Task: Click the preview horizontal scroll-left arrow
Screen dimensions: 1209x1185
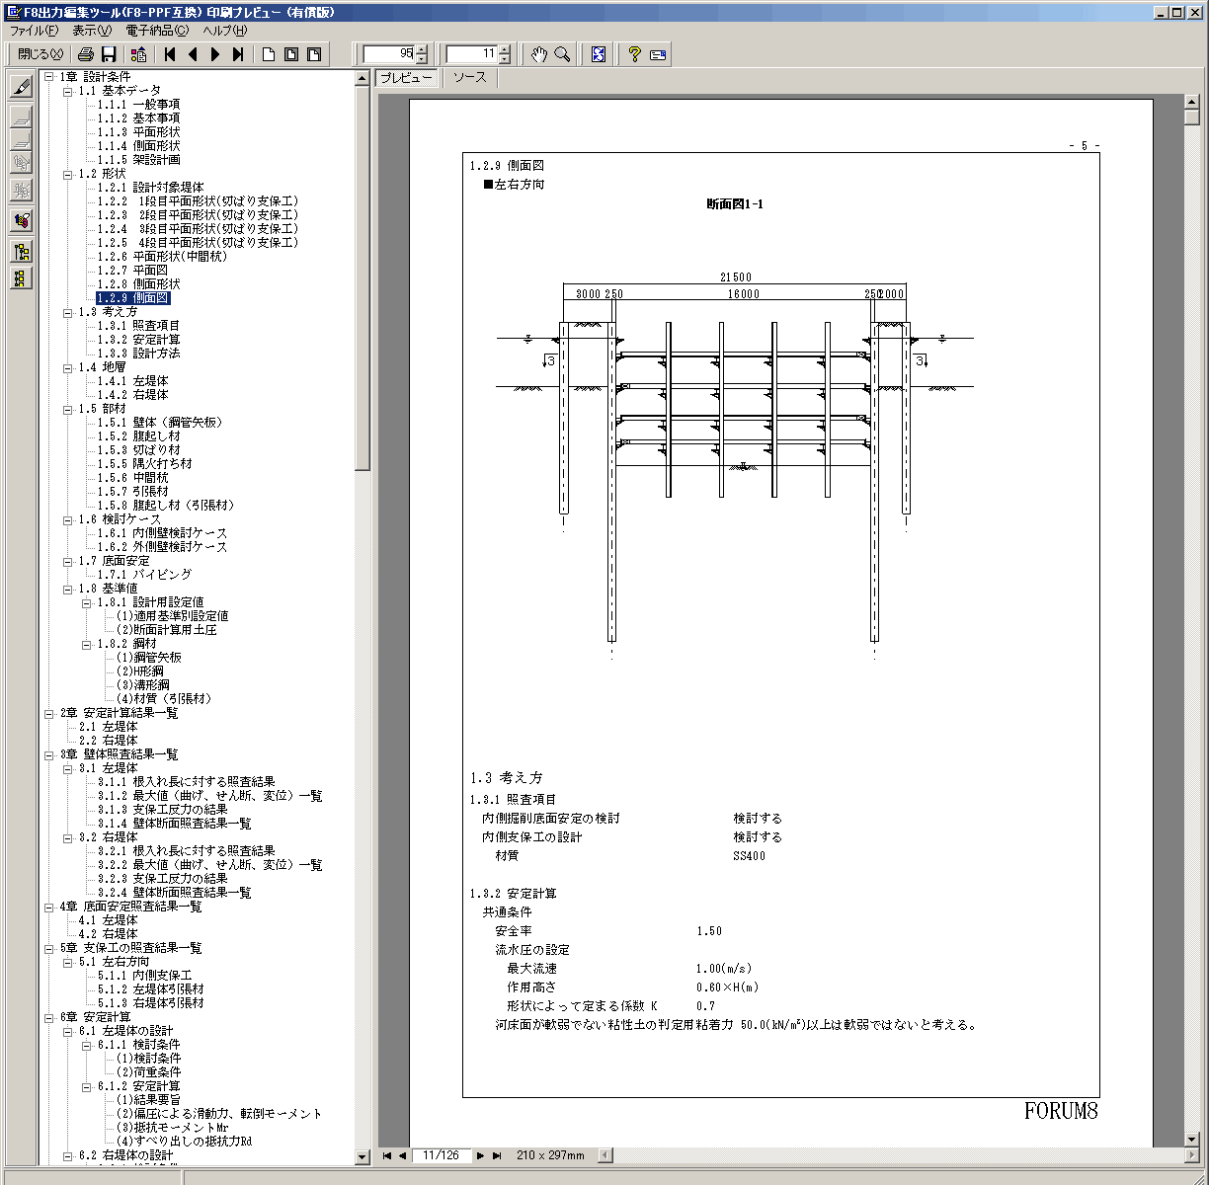Action: point(605,1155)
